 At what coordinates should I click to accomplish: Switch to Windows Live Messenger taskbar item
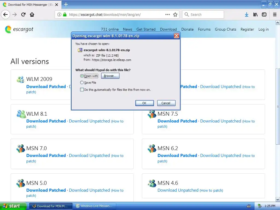(x=95, y=206)
